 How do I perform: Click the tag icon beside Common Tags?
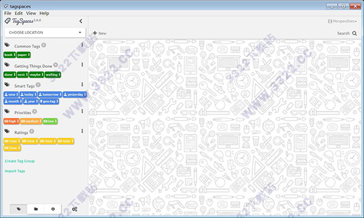(7, 45)
